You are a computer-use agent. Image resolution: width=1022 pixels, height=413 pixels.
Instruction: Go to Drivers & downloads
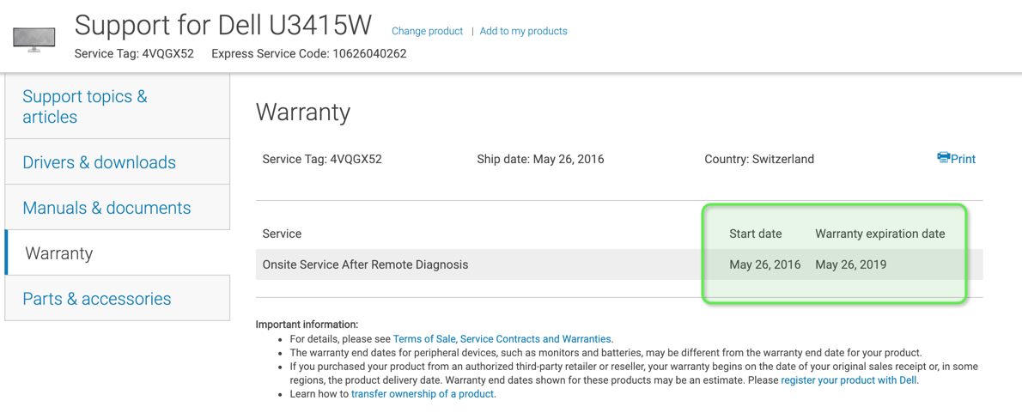[99, 162]
